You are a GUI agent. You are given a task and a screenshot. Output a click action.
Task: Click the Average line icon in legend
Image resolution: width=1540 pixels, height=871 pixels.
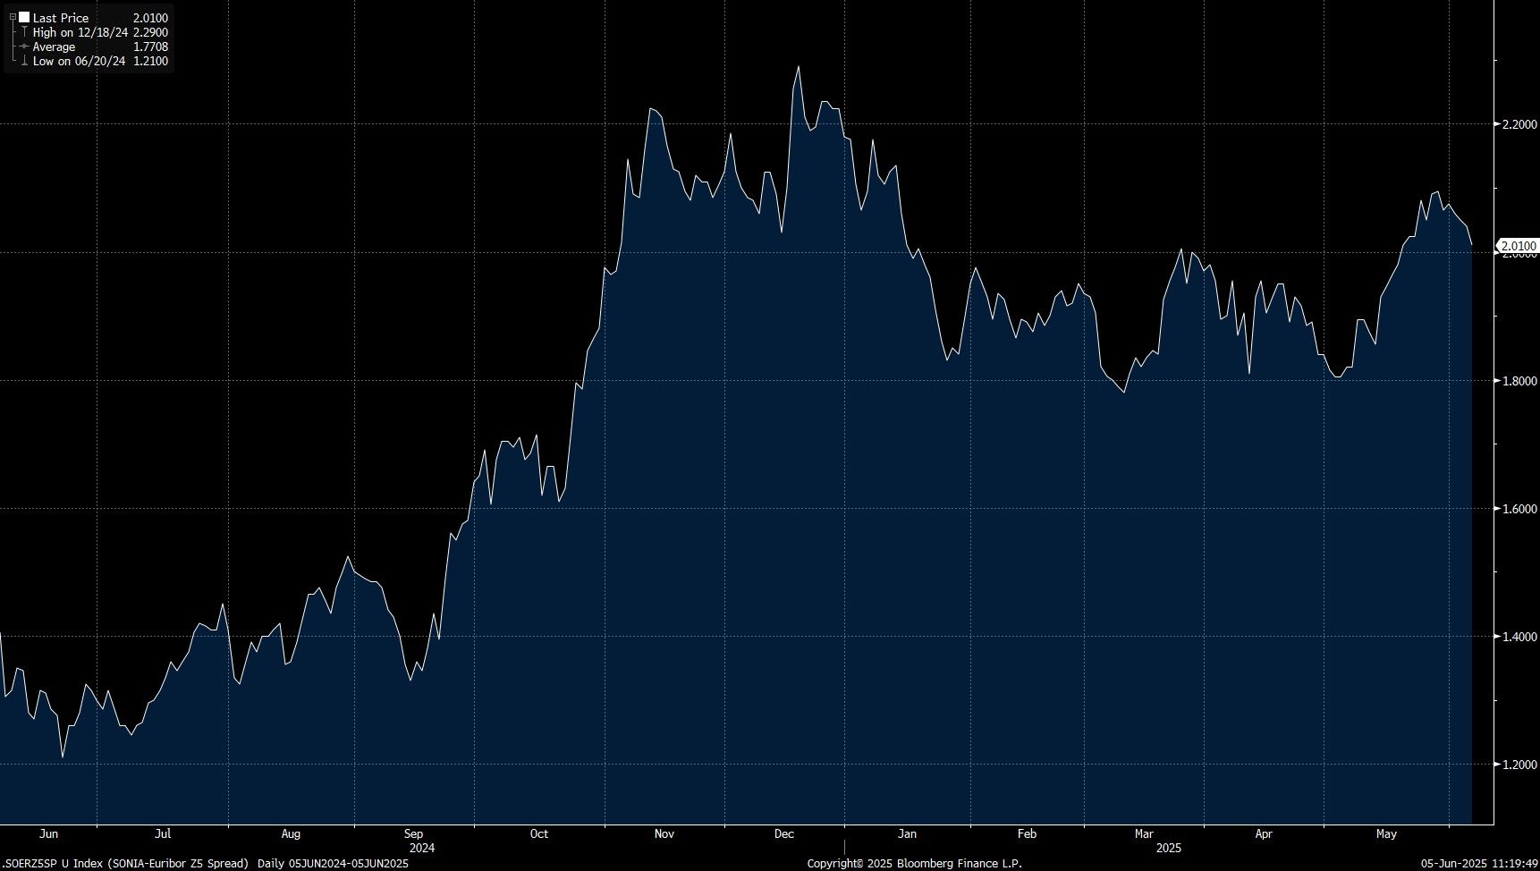click(24, 47)
